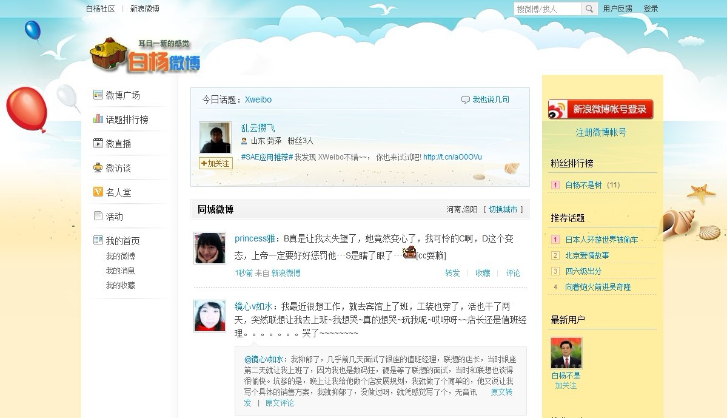Click the 白杨微博 logo
Viewport: 727px width, 418px height.
(x=145, y=56)
